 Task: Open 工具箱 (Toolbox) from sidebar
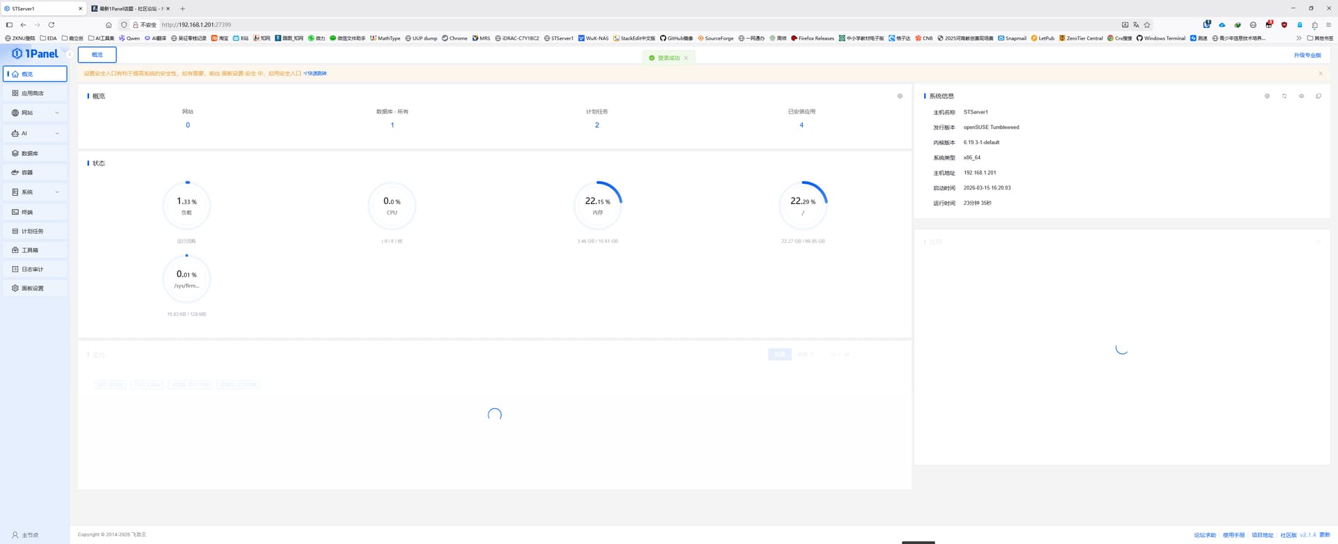pyautogui.click(x=29, y=250)
